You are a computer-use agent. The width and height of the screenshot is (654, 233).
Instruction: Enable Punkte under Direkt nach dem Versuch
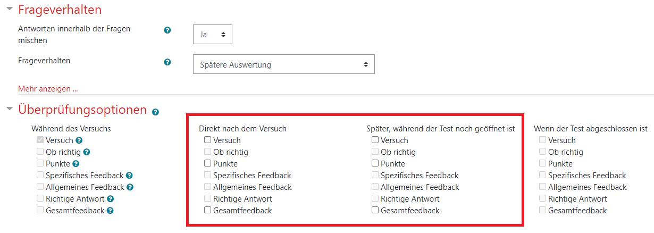tap(207, 163)
